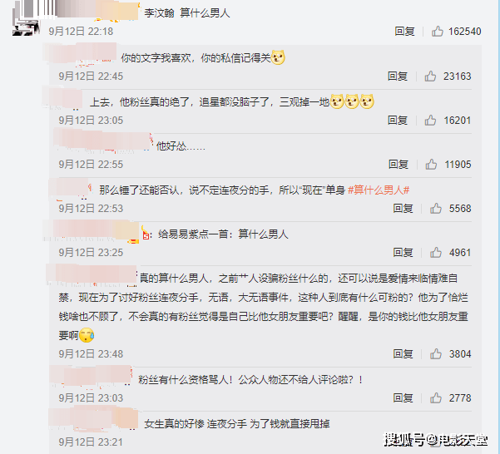Viewport: 500px width, 454px height.
Task: Reply to the 23:25 comment
Action: pos(403,252)
